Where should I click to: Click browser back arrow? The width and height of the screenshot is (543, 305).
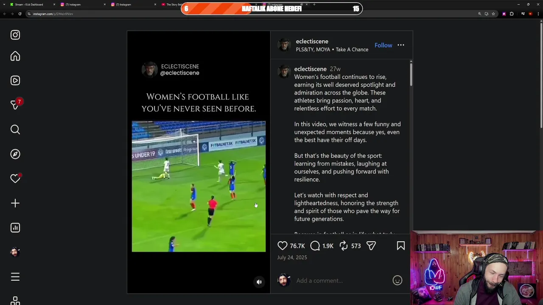click(x=5, y=14)
